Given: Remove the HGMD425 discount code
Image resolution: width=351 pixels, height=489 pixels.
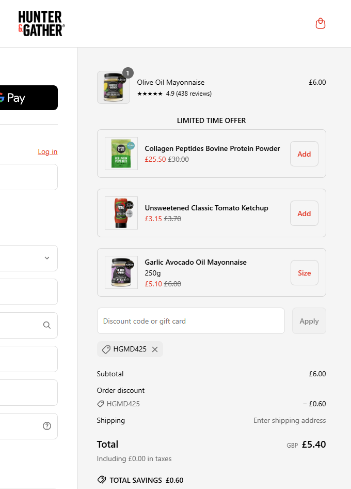Looking at the screenshot, I should pyautogui.click(x=155, y=349).
